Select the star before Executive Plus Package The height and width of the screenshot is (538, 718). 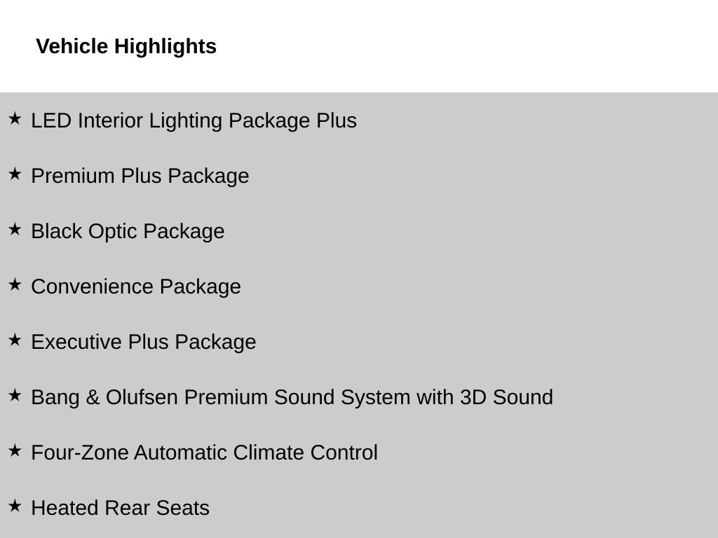tap(15, 340)
